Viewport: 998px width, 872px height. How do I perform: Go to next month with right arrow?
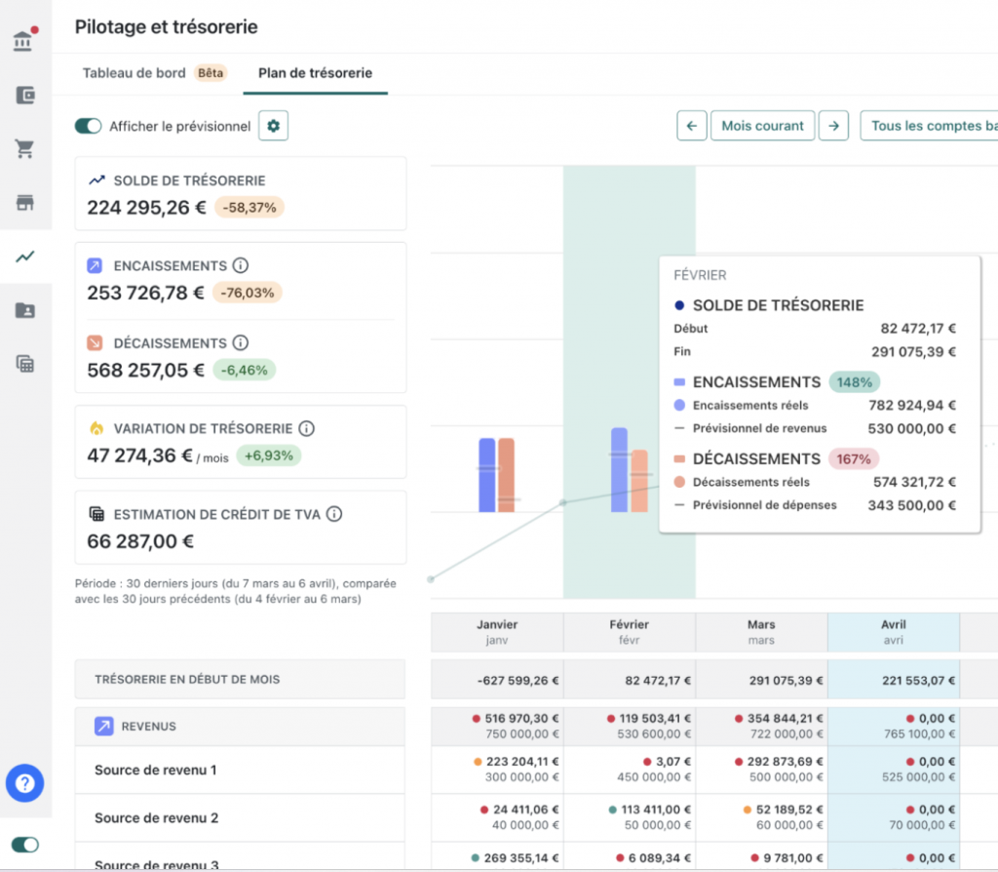click(832, 126)
